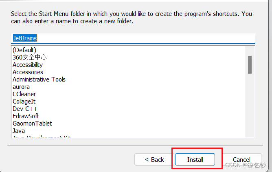The image size is (272, 172).
Task: Select Administrative Tools in the list
Action: point(39,79)
